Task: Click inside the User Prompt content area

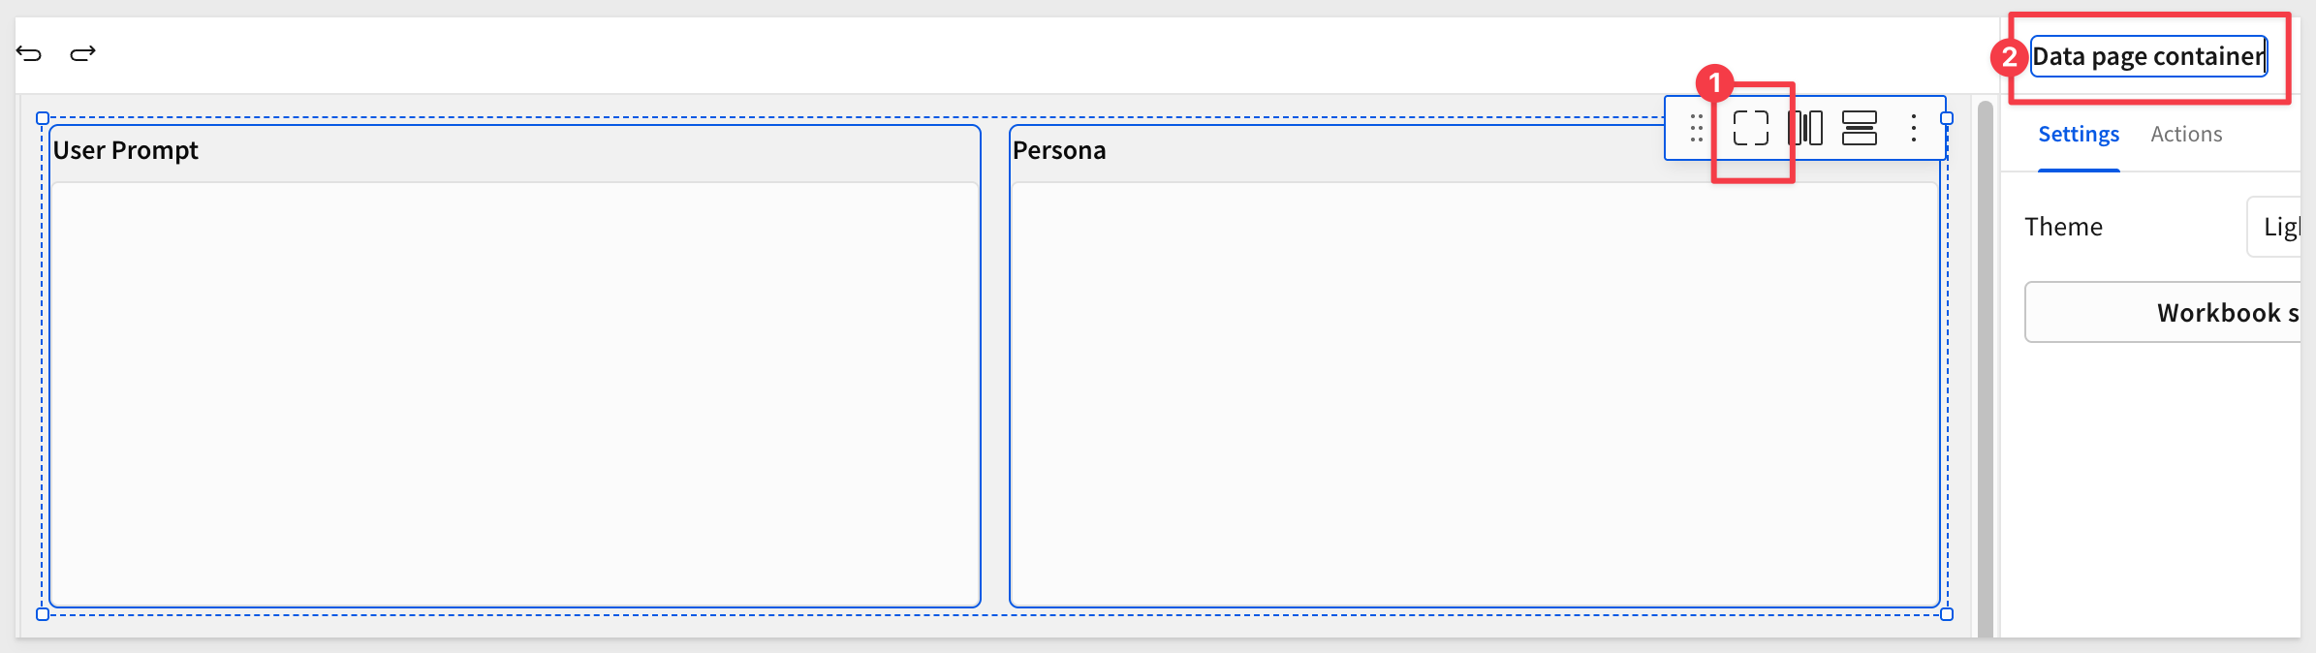Action: tap(515, 393)
